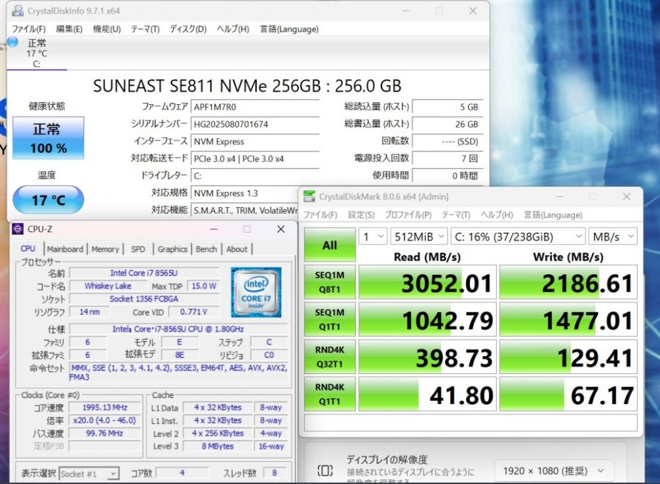Screen dimensions: 660x484
Task: Click the drive letter field C:
Action: [x=255, y=176]
